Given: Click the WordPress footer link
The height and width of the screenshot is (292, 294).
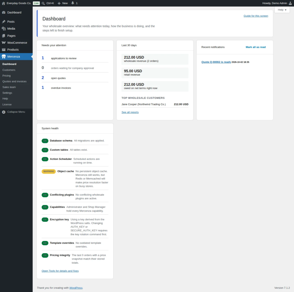Looking at the screenshot, I should point(76,288).
